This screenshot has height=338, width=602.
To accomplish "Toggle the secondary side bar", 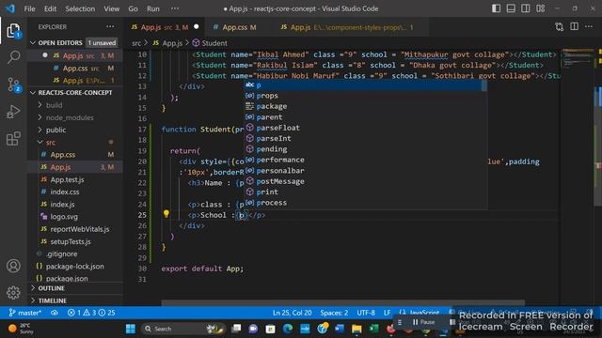I will coord(526,8).
